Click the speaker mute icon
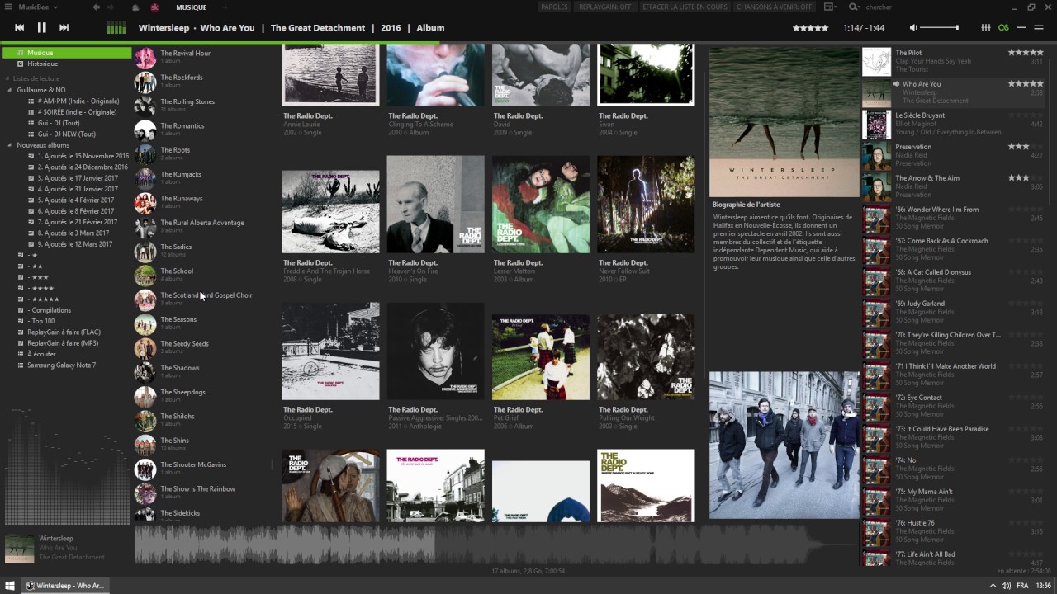 click(x=913, y=28)
